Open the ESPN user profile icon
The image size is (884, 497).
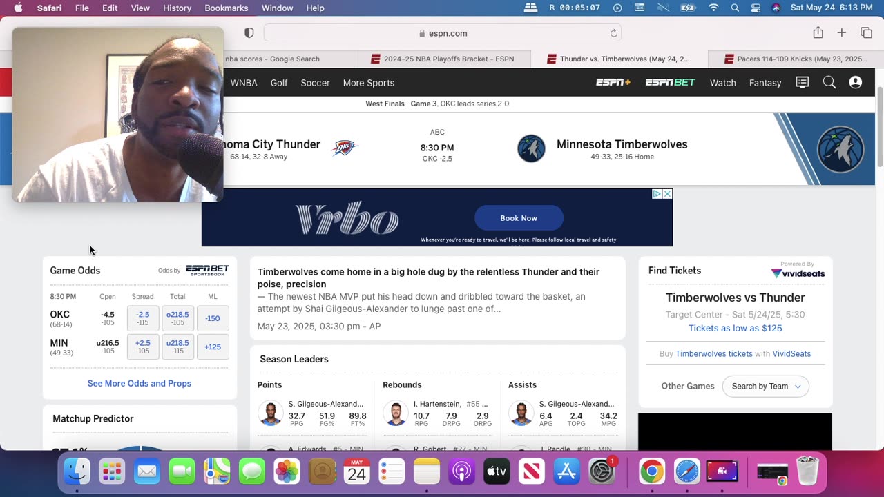pyautogui.click(x=855, y=82)
